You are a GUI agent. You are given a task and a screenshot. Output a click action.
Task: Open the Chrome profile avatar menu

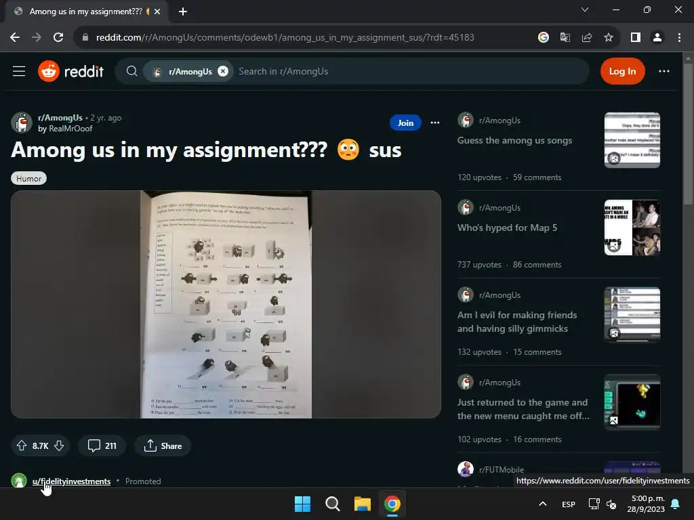pyautogui.click(x=657, y=38)
